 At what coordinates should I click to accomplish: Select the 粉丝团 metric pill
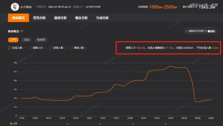tap(41, 40)
